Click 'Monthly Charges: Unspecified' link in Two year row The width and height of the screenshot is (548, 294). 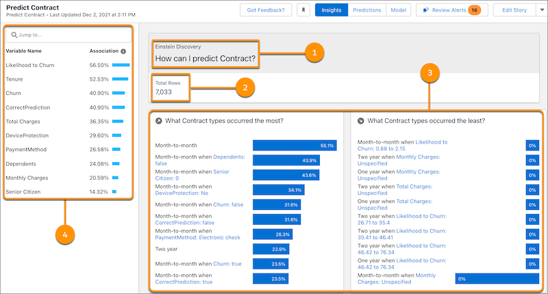pos(418,157)
